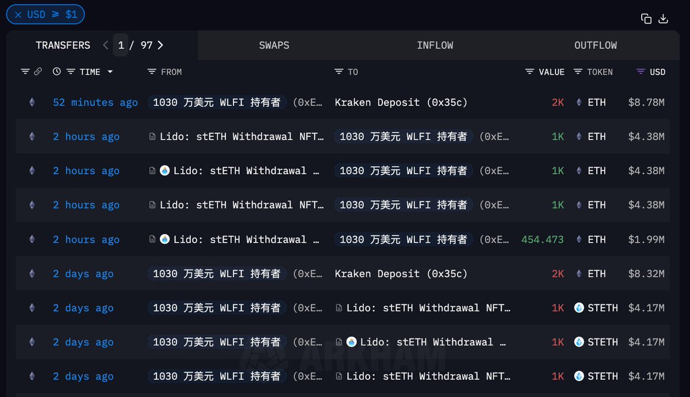Click the WLFI holder sender in the $8.32M row
Viewport: 690px width, 397px height.
(217, 274)
